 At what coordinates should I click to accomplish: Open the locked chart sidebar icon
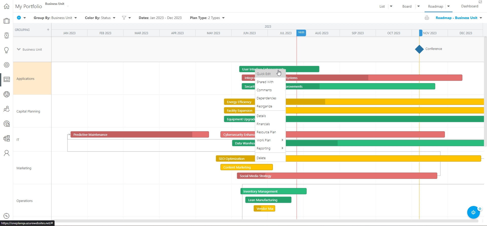point(7,124)
